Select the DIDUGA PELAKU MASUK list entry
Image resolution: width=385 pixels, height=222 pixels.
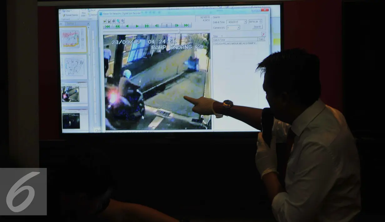pyautogui.click(x=235, y=43)
